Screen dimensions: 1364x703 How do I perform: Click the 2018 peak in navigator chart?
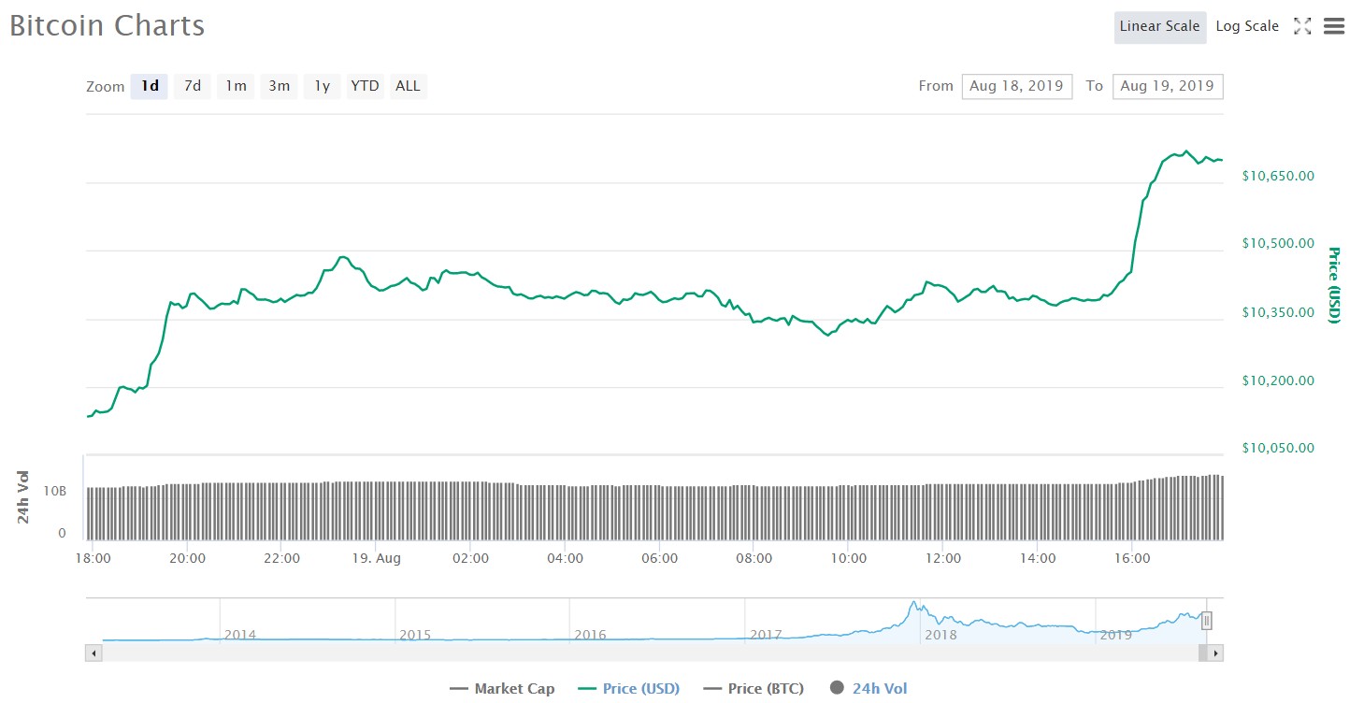[913, 604]
